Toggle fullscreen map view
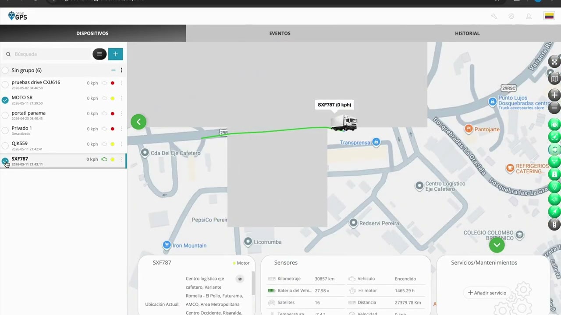 coord(554,62)
